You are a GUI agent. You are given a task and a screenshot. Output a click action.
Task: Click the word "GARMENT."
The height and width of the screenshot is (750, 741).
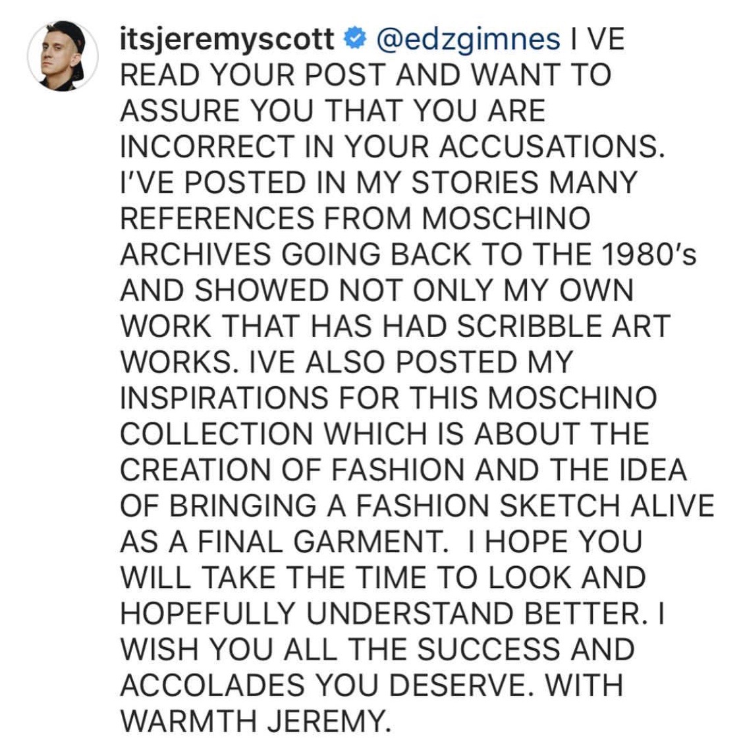pyautogui.click(x=370, y=542)
